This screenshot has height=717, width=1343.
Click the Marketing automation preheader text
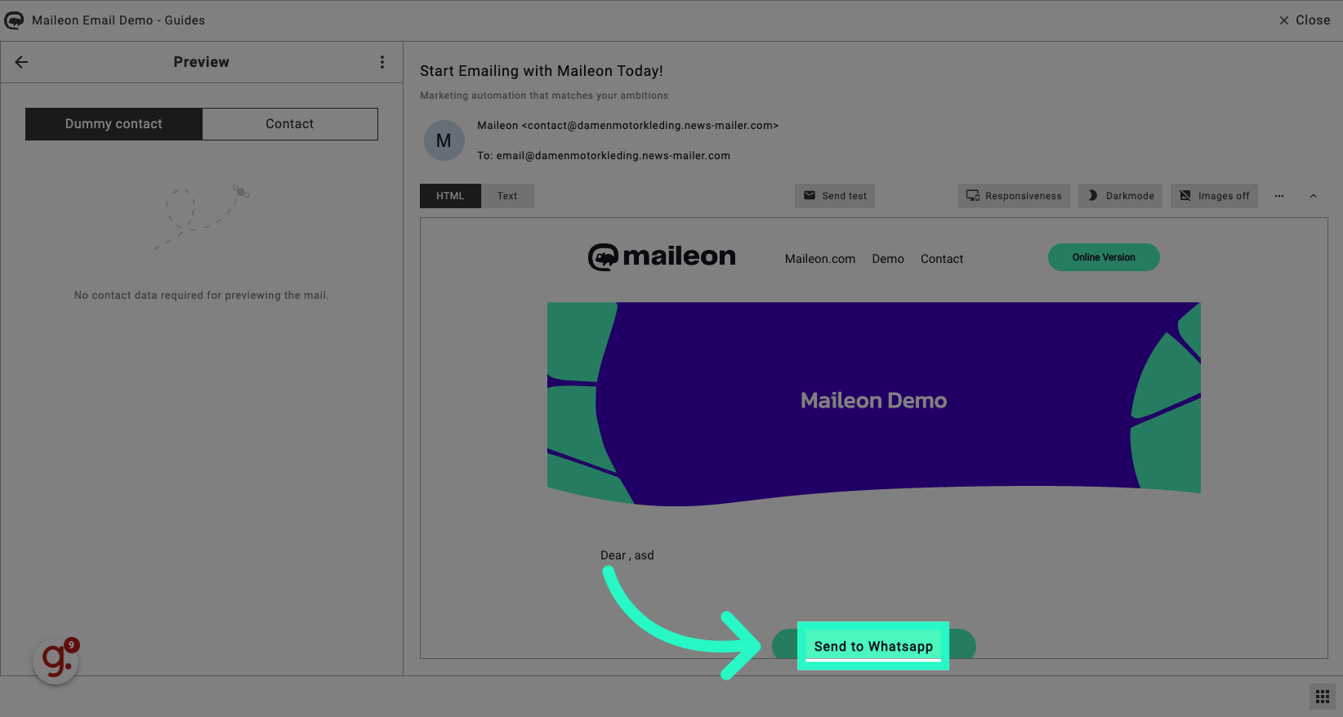(544, 96)
